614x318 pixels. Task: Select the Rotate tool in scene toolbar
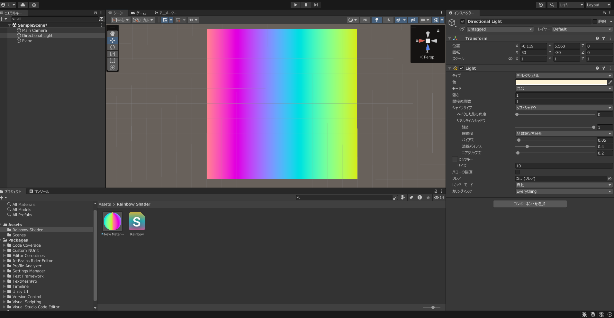click(x=113, y=47)
